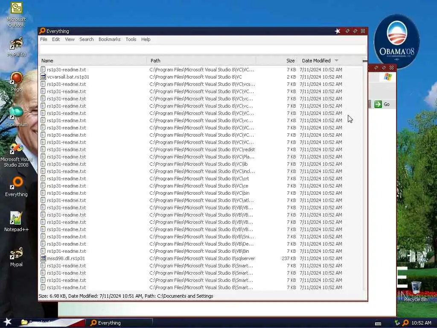437x328 pixels.
Task: Click the 2 KB size cell
Action: pyautogui.click(x=291, y=77)
